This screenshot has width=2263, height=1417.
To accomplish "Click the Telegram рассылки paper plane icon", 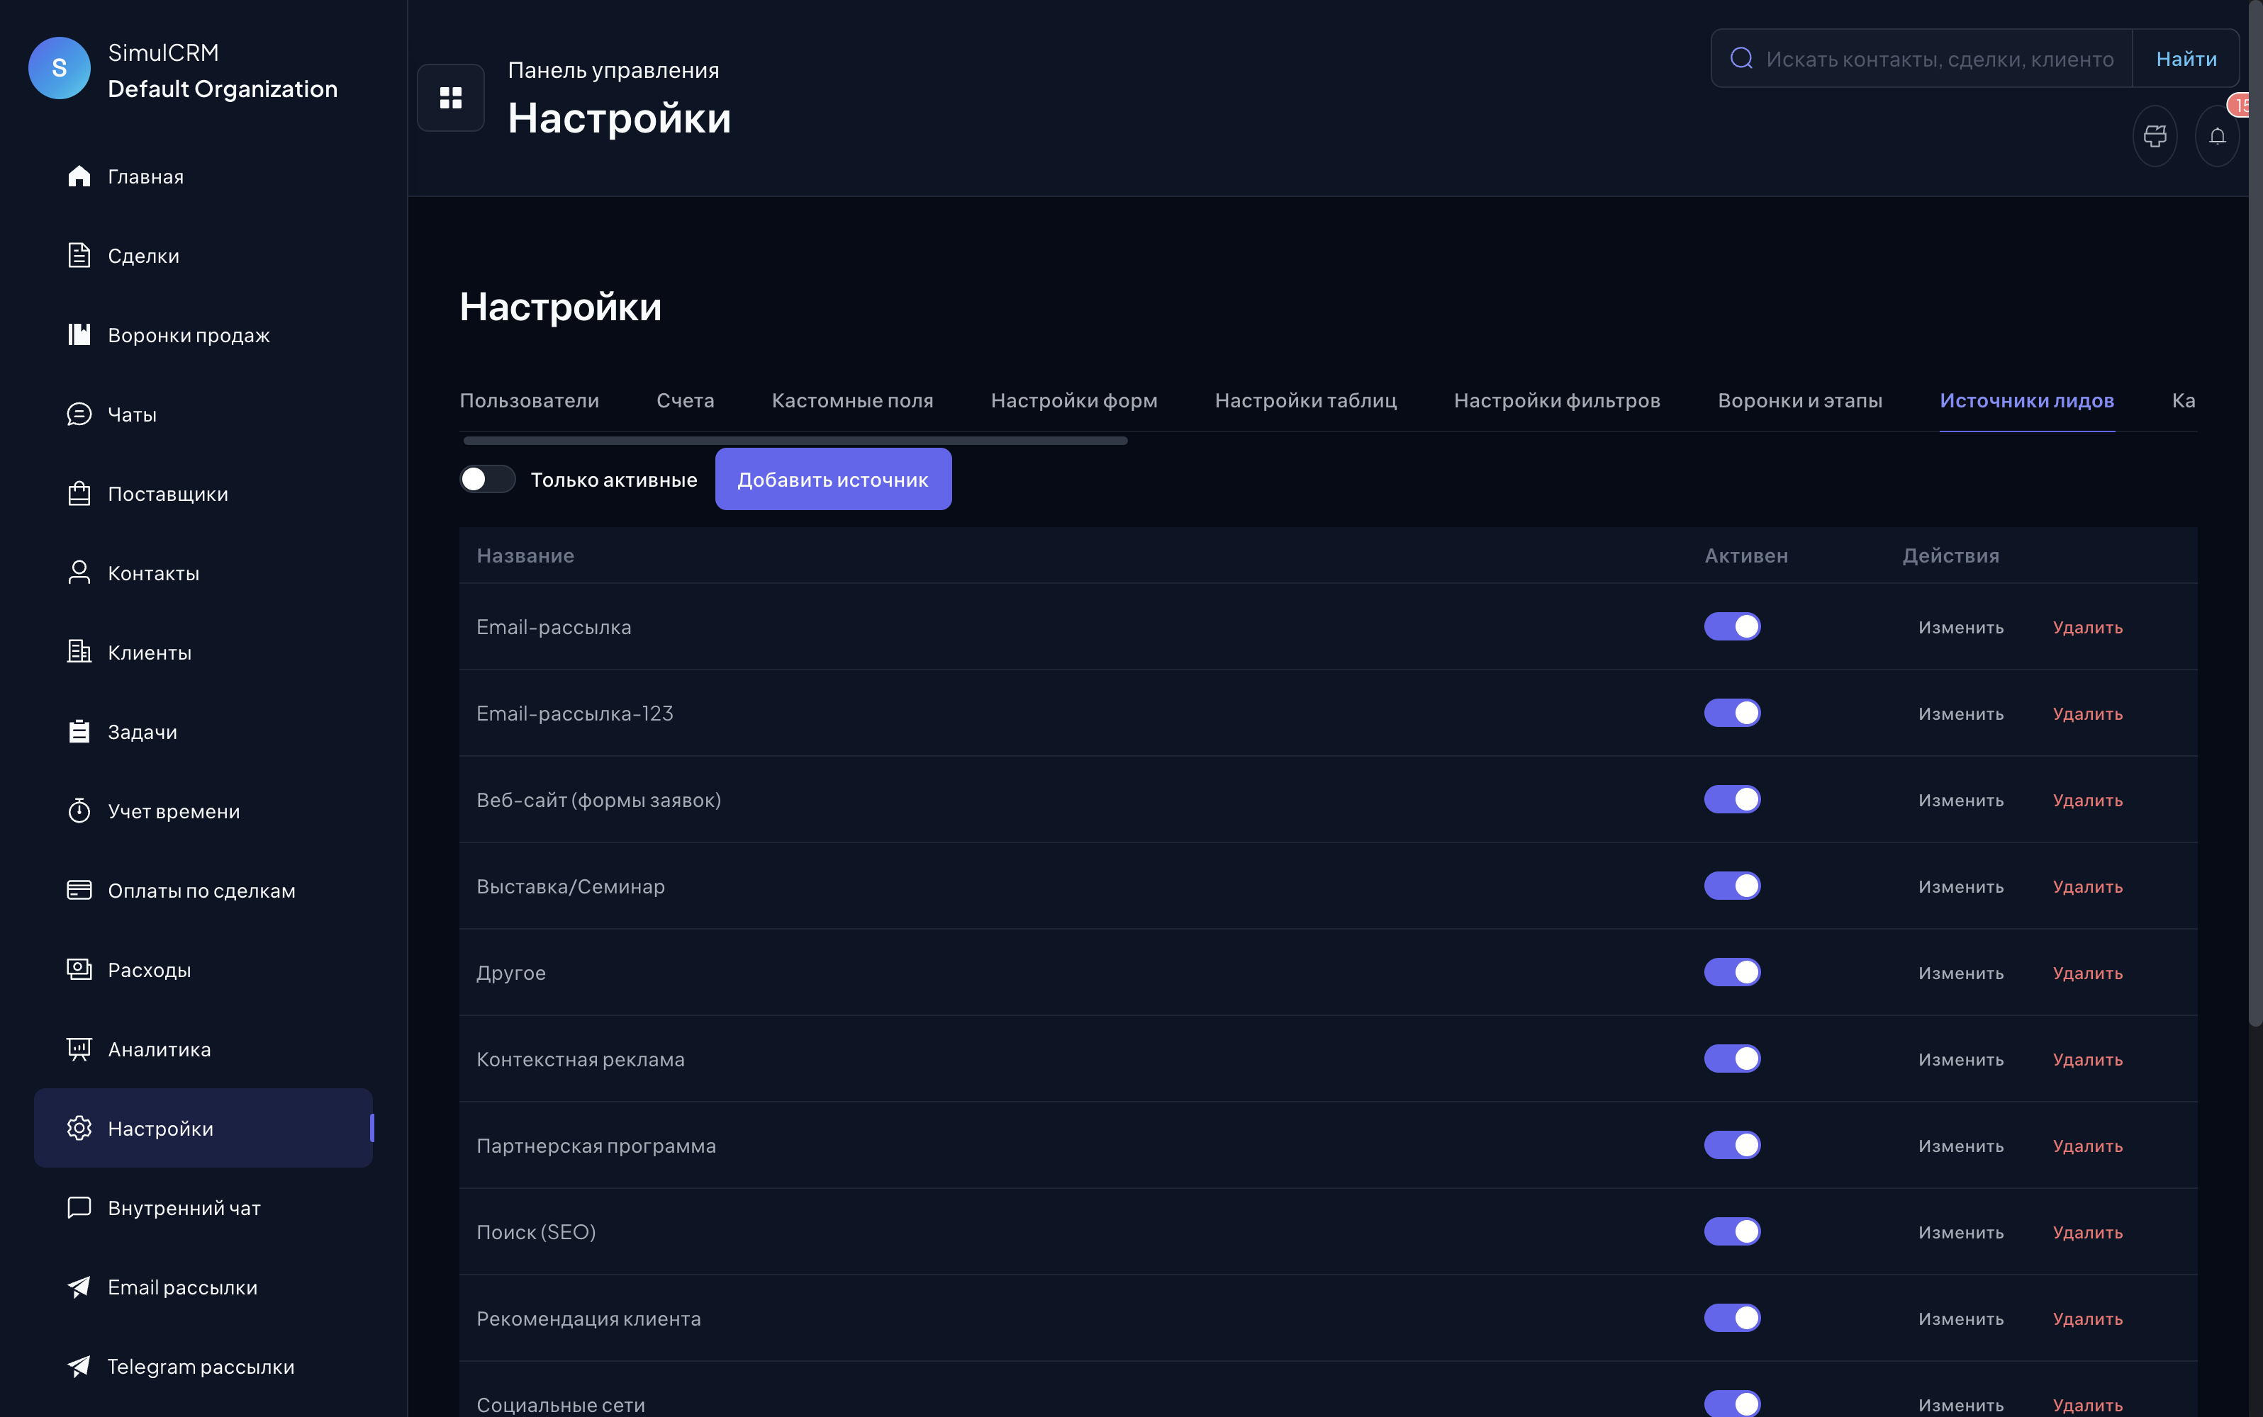I will 79,1367.
